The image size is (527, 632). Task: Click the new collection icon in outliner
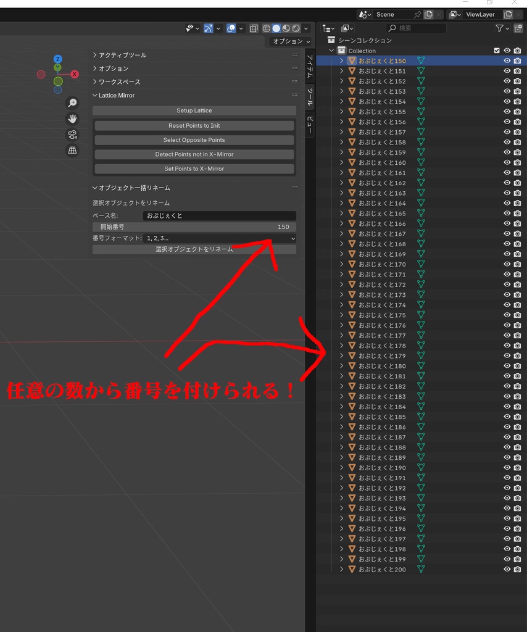point(518,28)
